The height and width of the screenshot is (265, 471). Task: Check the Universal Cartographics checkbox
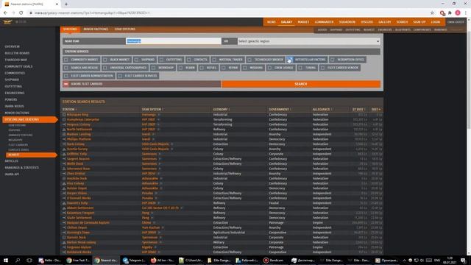(105, 68)
